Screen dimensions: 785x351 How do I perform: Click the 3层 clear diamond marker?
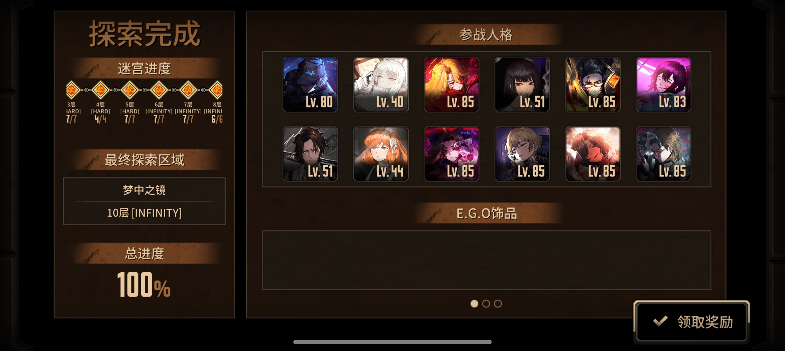click(72, 90)
